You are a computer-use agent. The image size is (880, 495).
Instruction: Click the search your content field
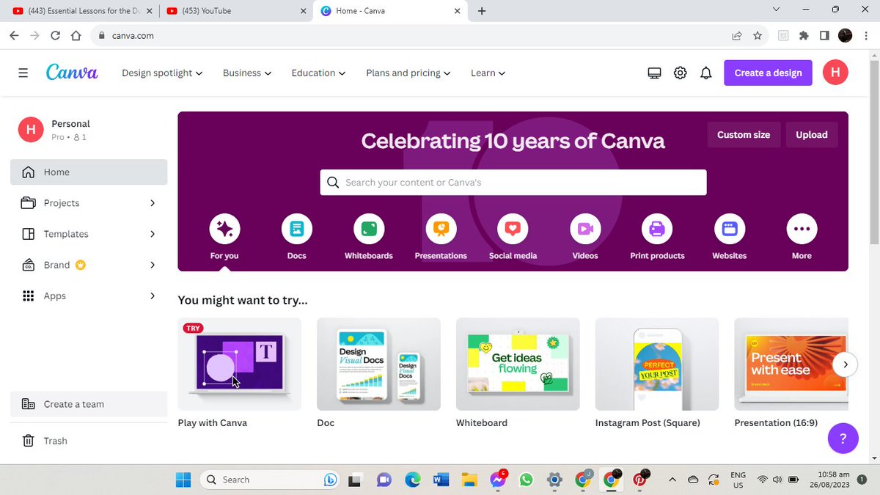pyautogui.click(x=513, y=183)
